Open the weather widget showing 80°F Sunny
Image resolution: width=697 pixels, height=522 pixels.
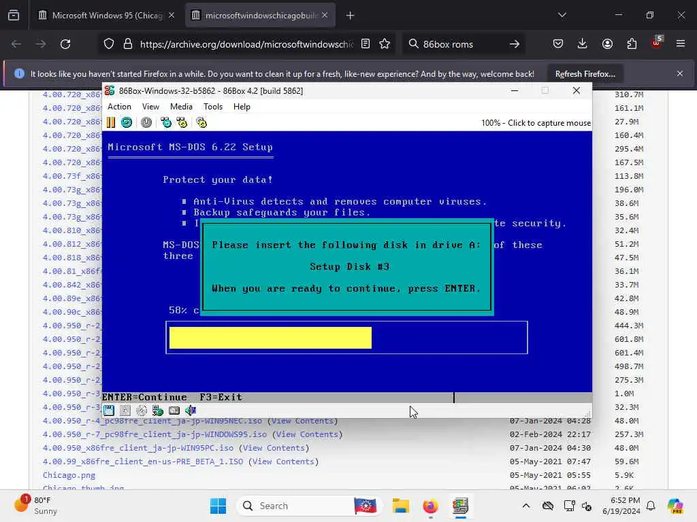[37, 506]
